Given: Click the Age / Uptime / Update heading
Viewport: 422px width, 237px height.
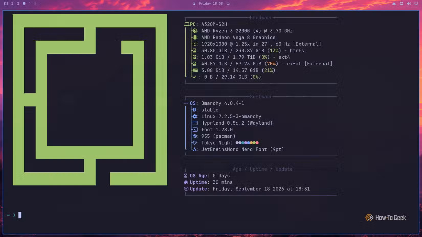Looking at the screenshot, I should coord(263,169).
